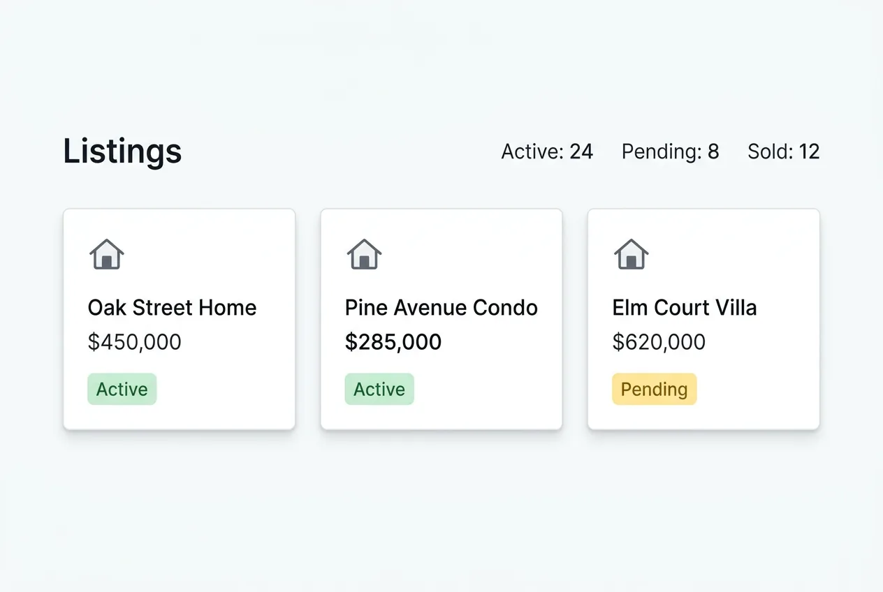Click the Pending: 8 counter in header
Screen dimensions: 883x592
point(670,151)
